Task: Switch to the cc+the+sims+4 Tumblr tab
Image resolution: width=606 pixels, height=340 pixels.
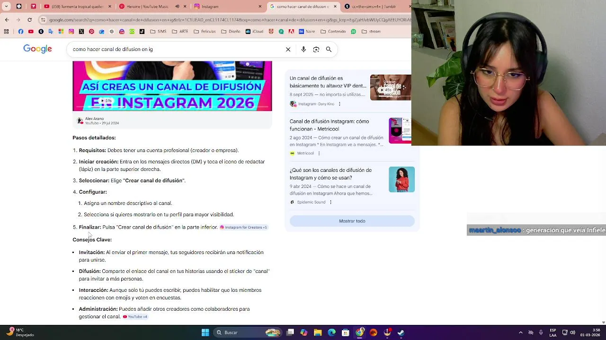Action: (376, 7)
